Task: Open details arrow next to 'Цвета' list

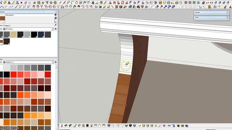Action: coord(55,62)
